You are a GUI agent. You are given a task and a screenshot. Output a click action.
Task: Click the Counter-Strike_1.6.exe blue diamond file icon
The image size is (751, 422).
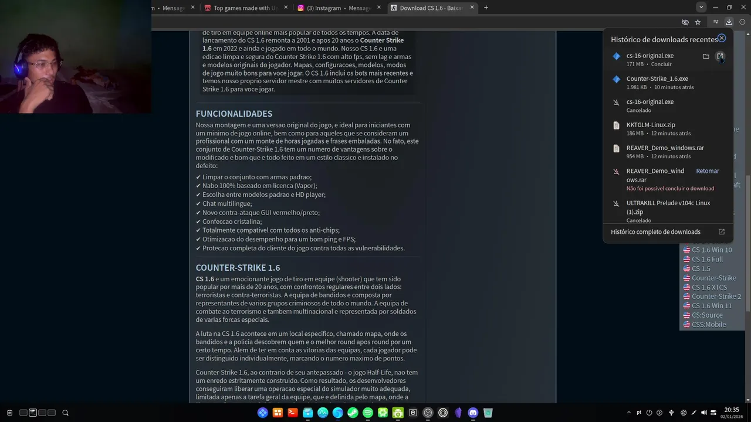click(x=616, y=79)
